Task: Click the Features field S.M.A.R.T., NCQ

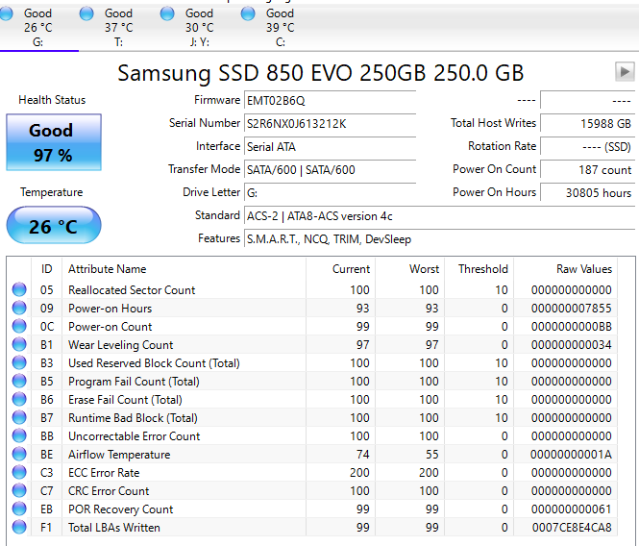Action: [x=439, y=239]
